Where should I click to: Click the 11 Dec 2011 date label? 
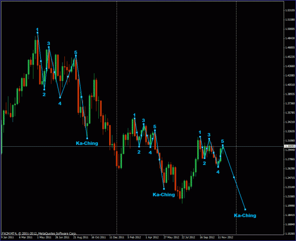click(x=117, y=238)
